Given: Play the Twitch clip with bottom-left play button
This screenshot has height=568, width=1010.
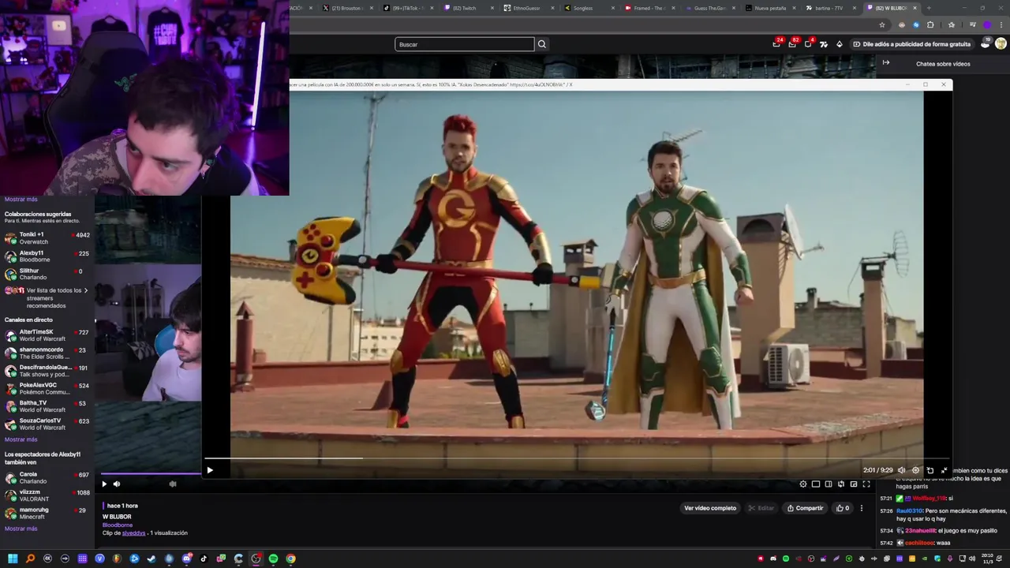Looking at the screenshot, I should (x=104, y=484).
